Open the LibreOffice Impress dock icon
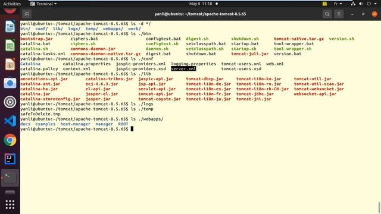Screen dimensions: 381x214 click(x=10, y=64)
